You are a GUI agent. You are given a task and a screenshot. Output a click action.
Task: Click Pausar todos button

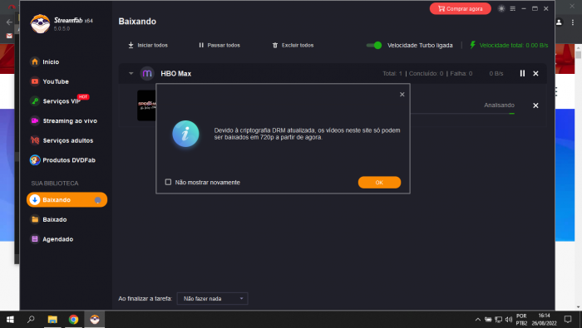point(219,45)
